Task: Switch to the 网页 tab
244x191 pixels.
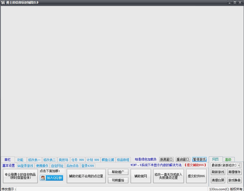Action: click(x=215, y=159)
